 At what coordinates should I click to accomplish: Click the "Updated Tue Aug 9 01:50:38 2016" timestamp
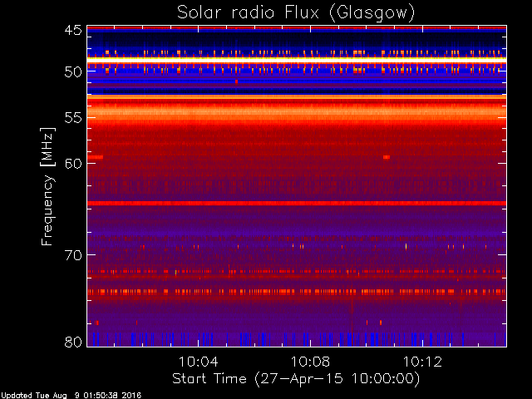click(71, 396)
